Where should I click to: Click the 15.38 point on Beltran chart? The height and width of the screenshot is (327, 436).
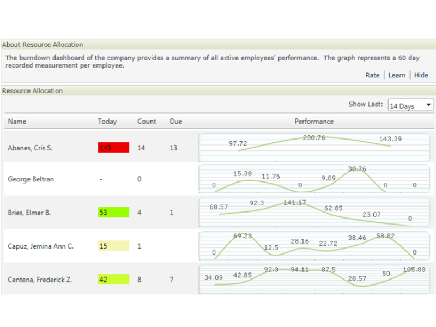click(243, 173)
